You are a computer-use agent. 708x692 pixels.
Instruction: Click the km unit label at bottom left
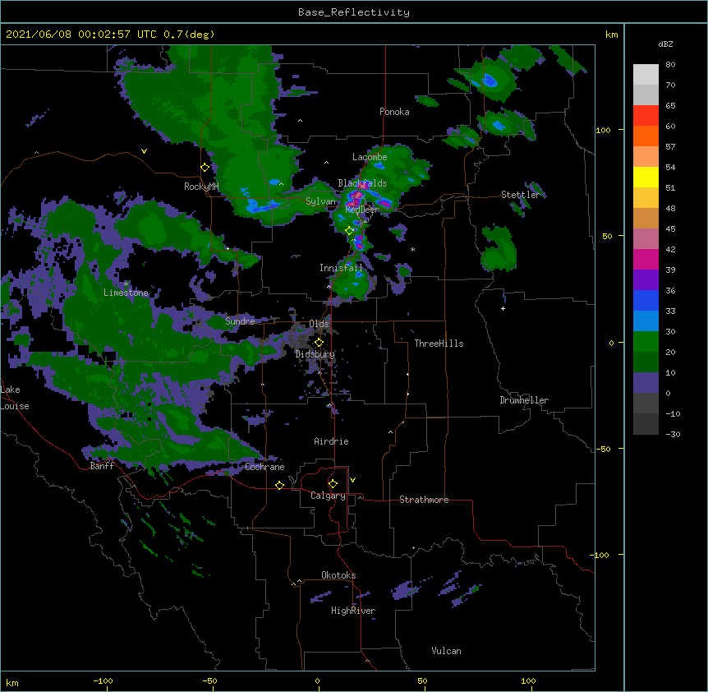(12, 682)
